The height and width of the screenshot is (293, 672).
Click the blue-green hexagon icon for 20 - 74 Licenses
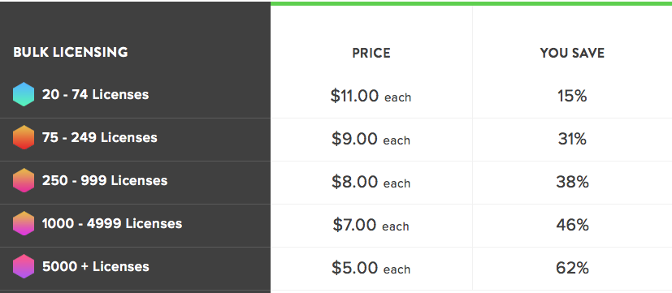click(24, 94)
